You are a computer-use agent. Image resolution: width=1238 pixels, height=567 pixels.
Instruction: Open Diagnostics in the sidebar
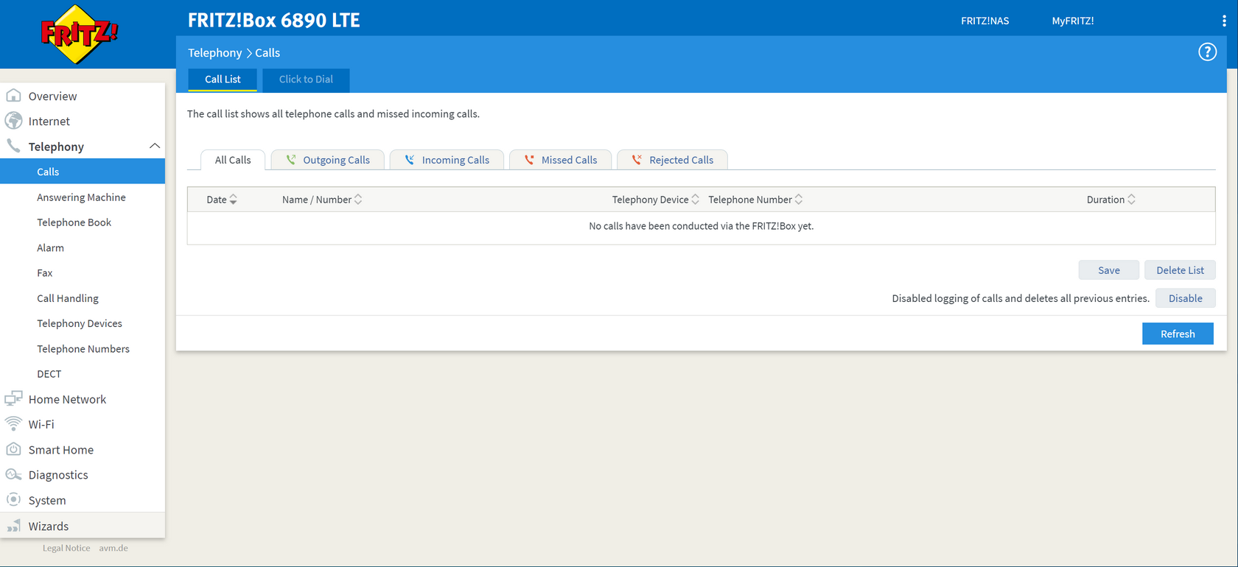pyautogui.click(x=83, y=475)
